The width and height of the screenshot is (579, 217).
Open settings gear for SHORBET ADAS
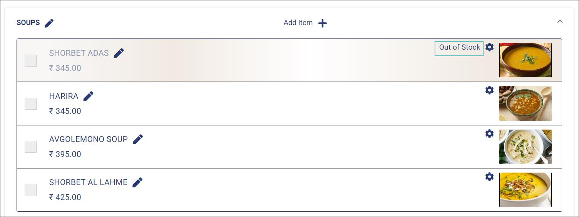pos(489,47)
